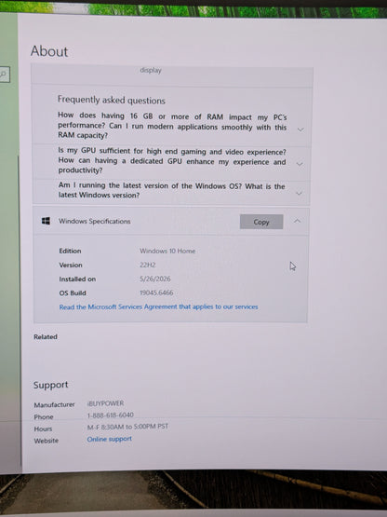Expand the latest Windows version question
This screenshot has width=387, height=517.
299,193
